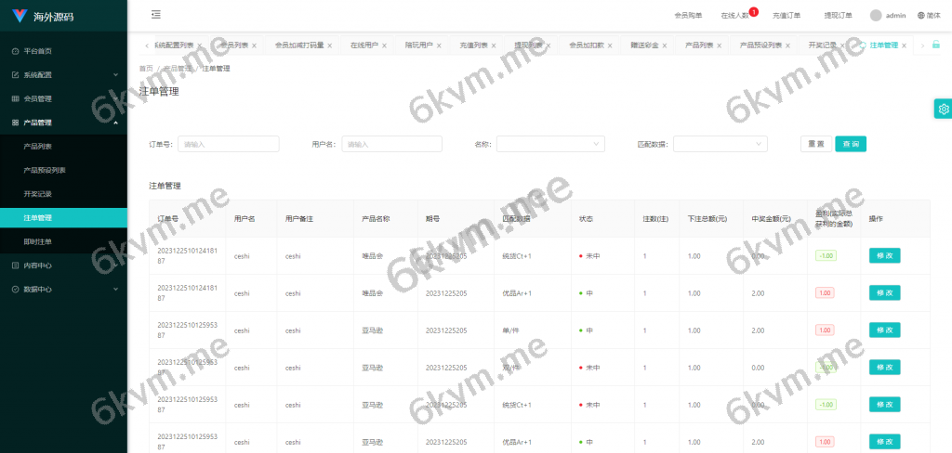Close the 陪玩用户 tab

pyautogui.click(x=439, y=45)
